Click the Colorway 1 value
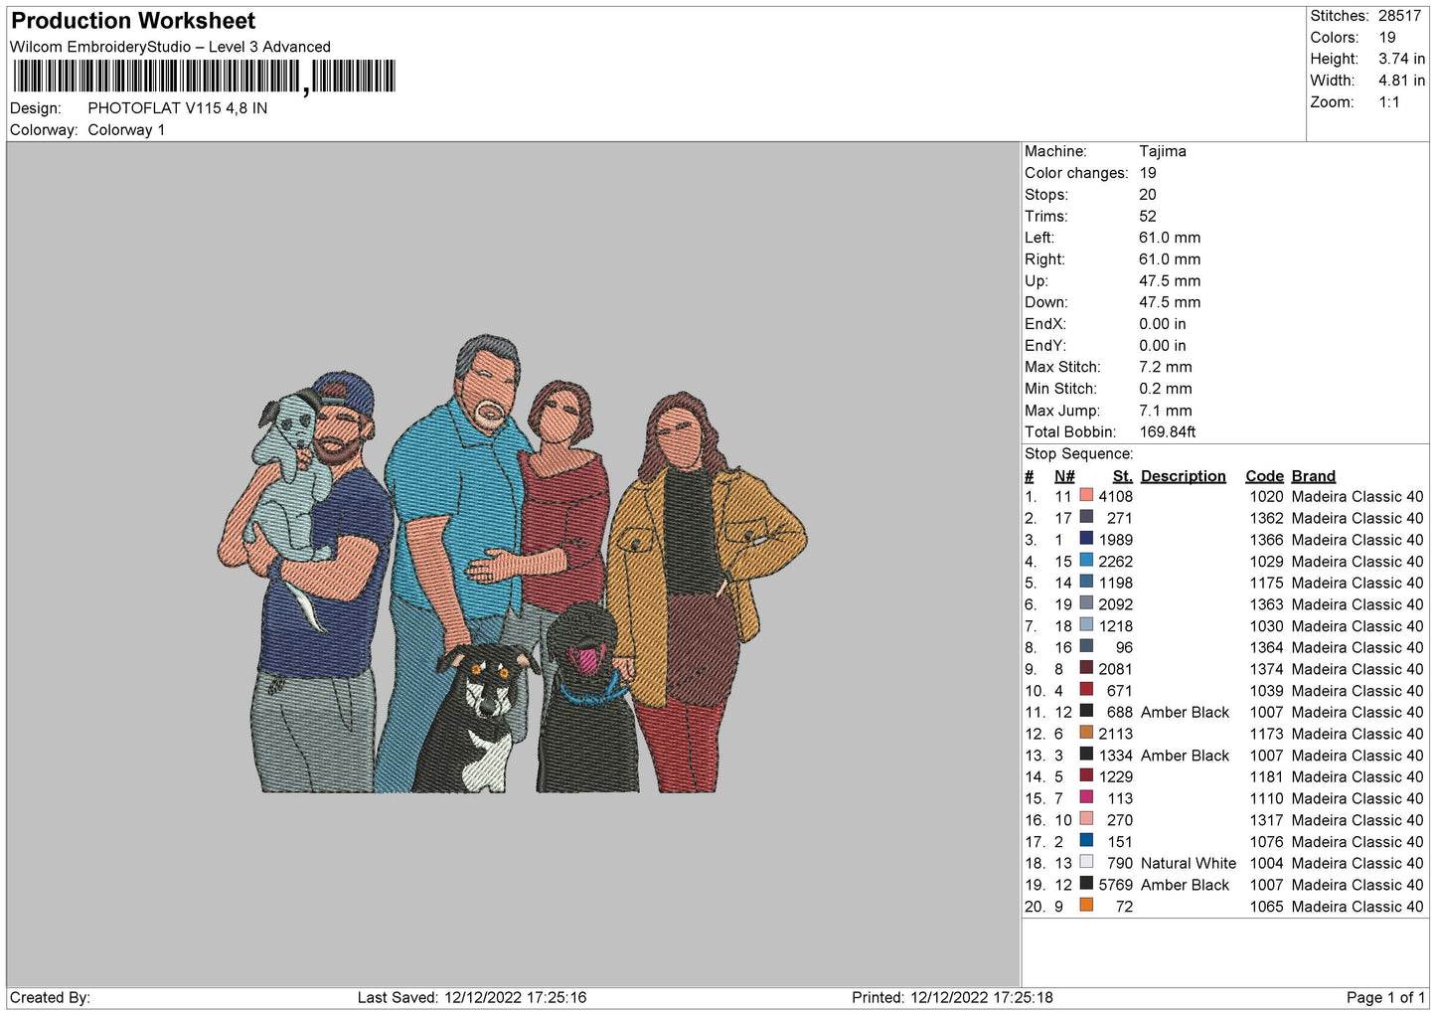 point(126,130)
